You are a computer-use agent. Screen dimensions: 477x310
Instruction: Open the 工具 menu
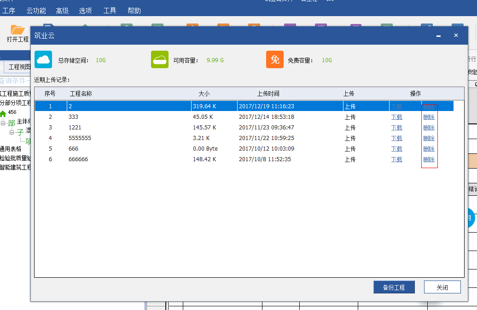(110, 11)
